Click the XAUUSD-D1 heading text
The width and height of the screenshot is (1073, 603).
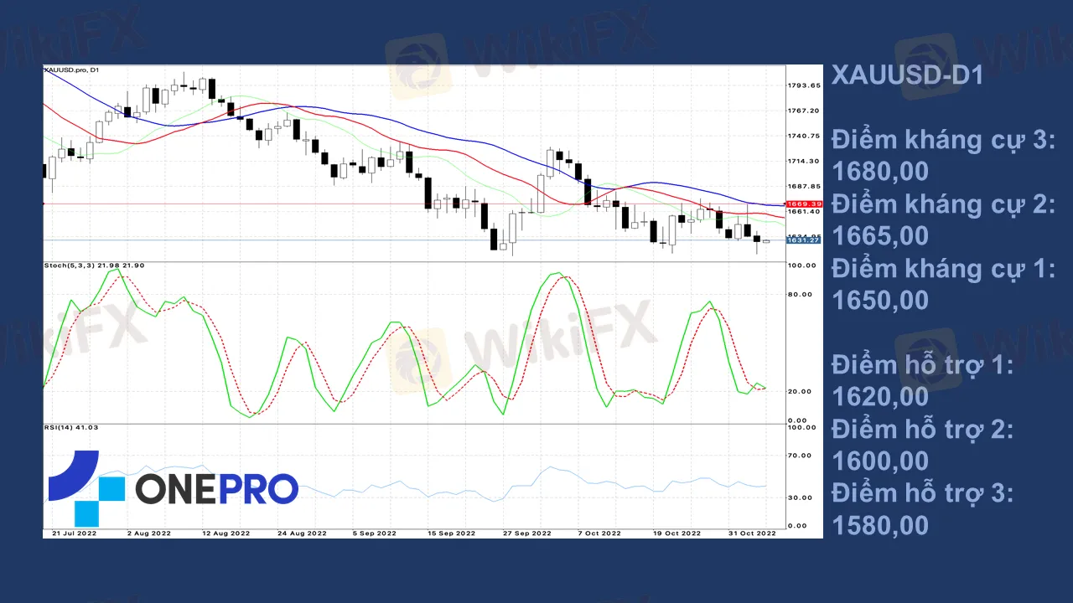pyautogui.click(x=906, y=75)
